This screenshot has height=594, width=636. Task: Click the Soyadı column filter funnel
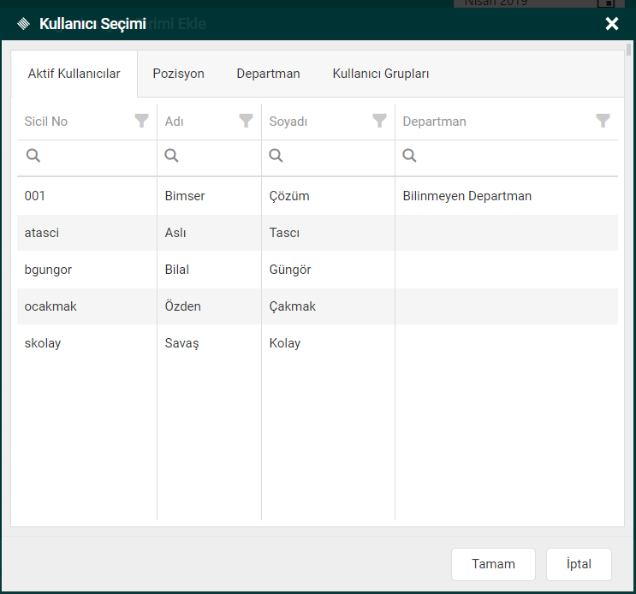[x=379, y=121]
